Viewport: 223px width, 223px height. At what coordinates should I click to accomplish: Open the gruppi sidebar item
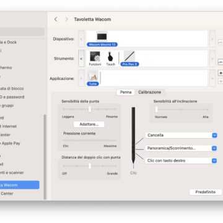7,105
